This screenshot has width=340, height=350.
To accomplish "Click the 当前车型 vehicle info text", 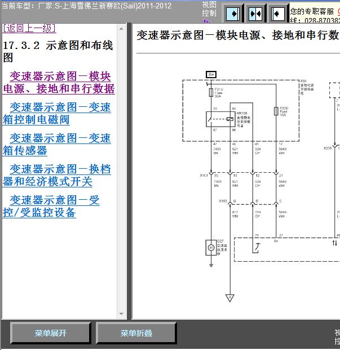I will (86, 6).
